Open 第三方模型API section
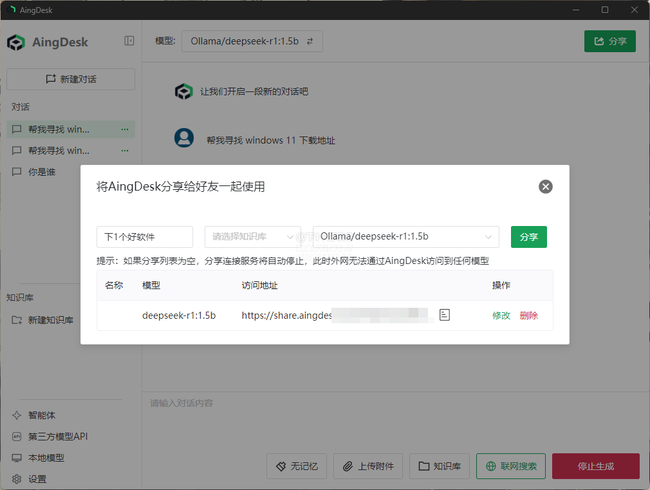Screen dimensions: 650x490 tap(57, 437)
